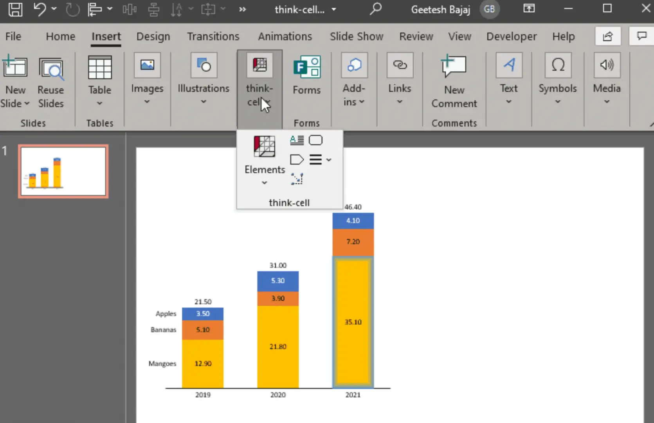This screenshot has width=654, height=423.
Task: Click the think-cell text box icon
Action: 297,140
